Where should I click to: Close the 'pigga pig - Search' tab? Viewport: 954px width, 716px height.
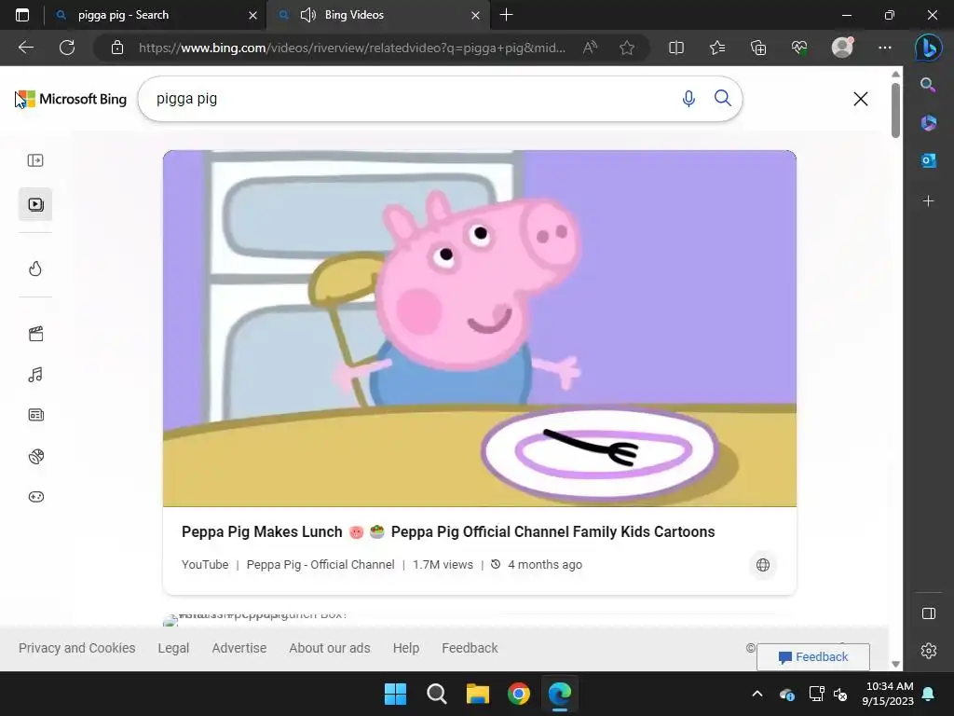[252, 15]
